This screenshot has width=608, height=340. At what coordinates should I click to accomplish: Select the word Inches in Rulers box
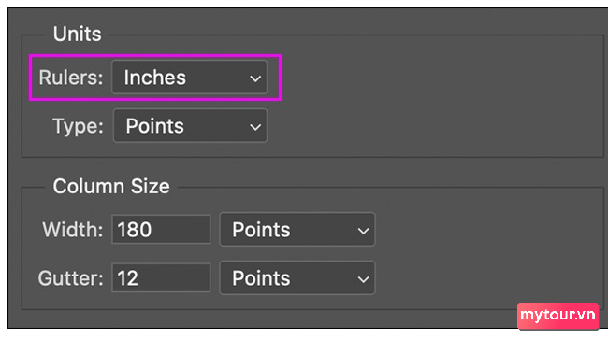coord(155,78)
